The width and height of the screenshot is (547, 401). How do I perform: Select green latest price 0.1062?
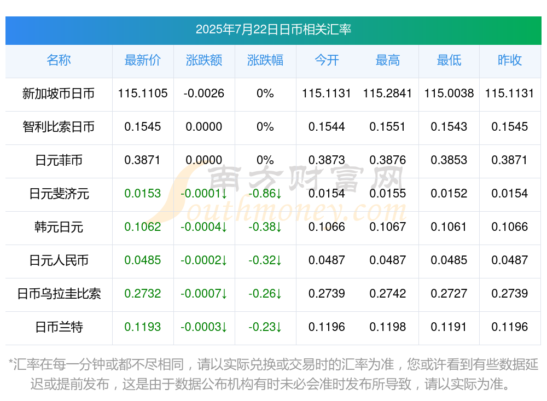(143, 227)
